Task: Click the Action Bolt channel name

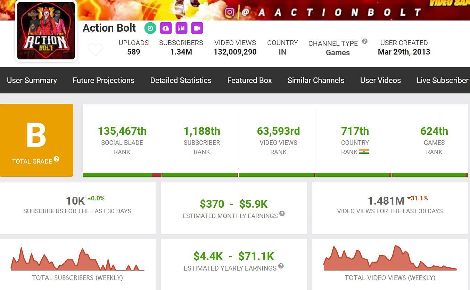Action: pyautogui.click(x=109, y=28)
